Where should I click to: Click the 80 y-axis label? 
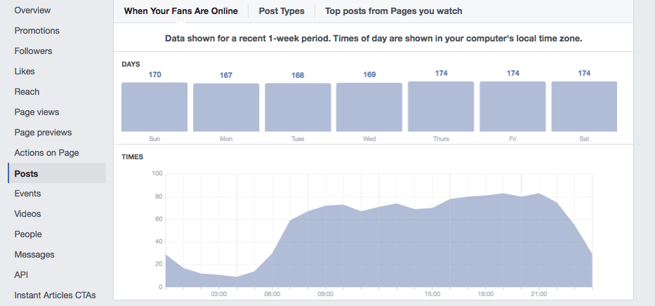click(x=159, y=197)
